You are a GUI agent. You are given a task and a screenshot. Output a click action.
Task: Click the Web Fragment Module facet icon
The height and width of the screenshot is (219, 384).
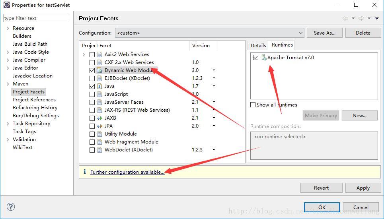point(99,142)
